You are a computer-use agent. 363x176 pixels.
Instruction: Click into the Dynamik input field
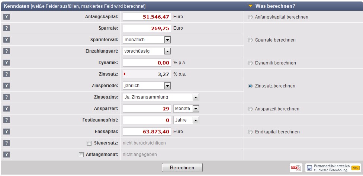click(147, 63)
